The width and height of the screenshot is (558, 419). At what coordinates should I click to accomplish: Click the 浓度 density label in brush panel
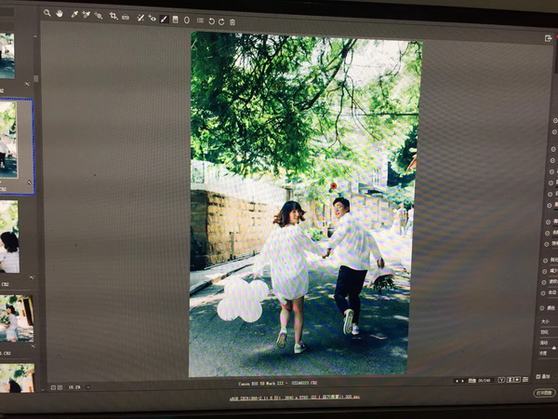543,353
